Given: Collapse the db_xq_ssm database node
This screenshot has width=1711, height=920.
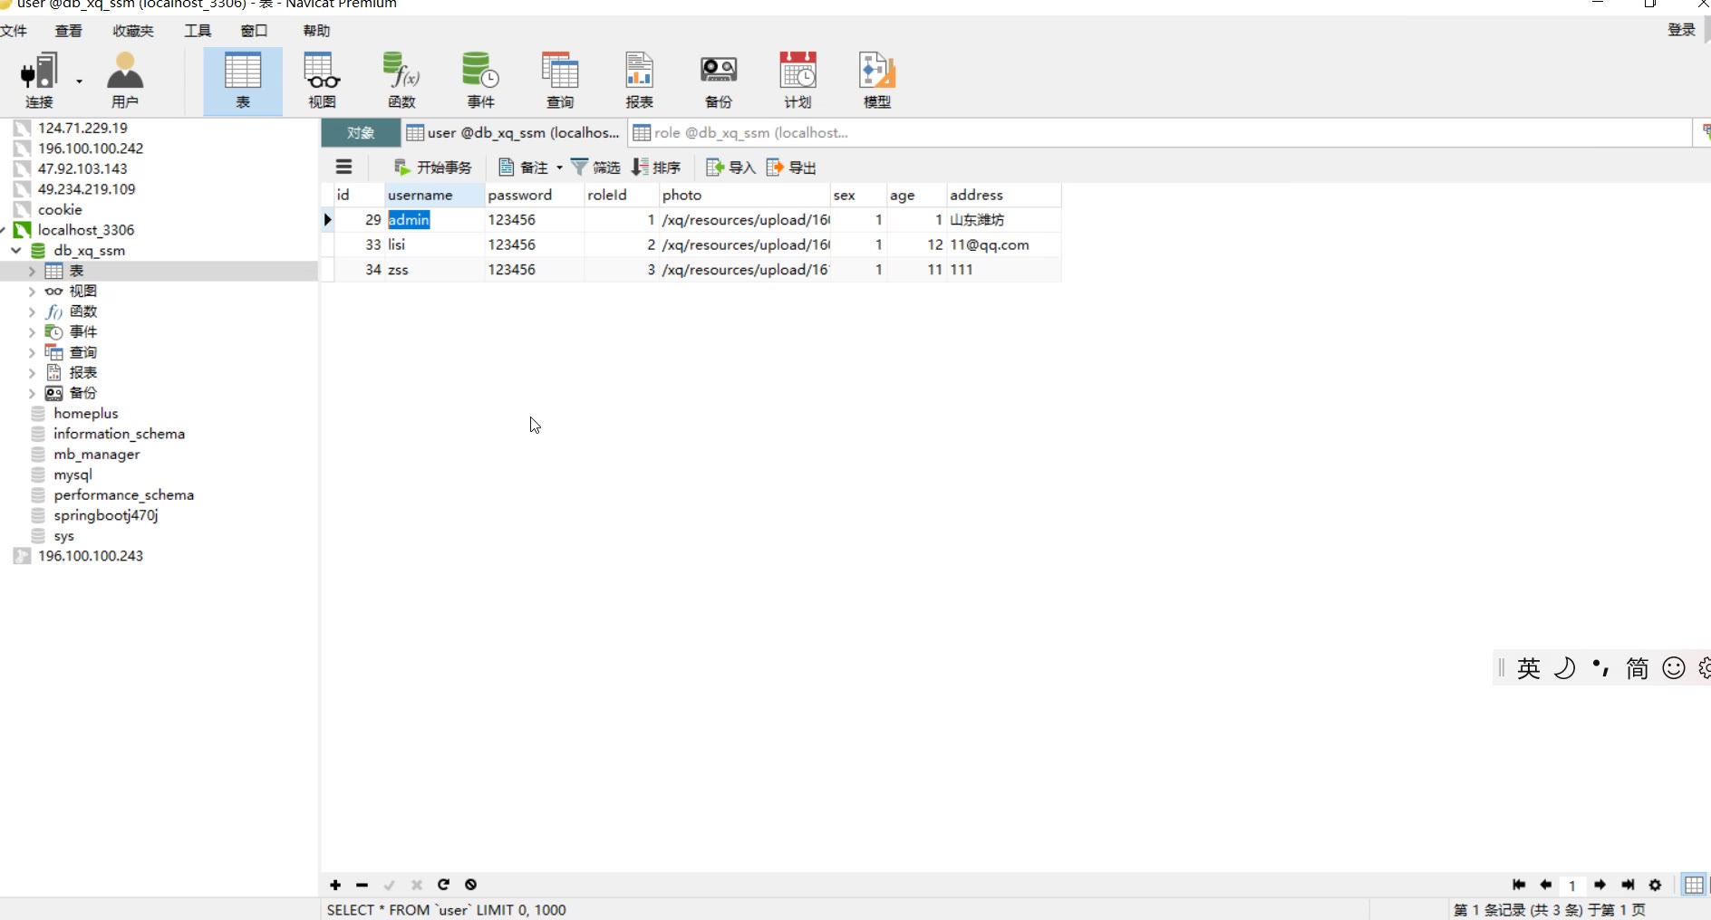Looking at the screenshot, I should pos(16,250).
